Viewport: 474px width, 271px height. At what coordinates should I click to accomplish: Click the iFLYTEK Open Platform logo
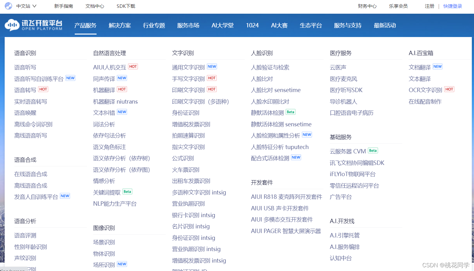pyautogui.click(x=34, y=25)
